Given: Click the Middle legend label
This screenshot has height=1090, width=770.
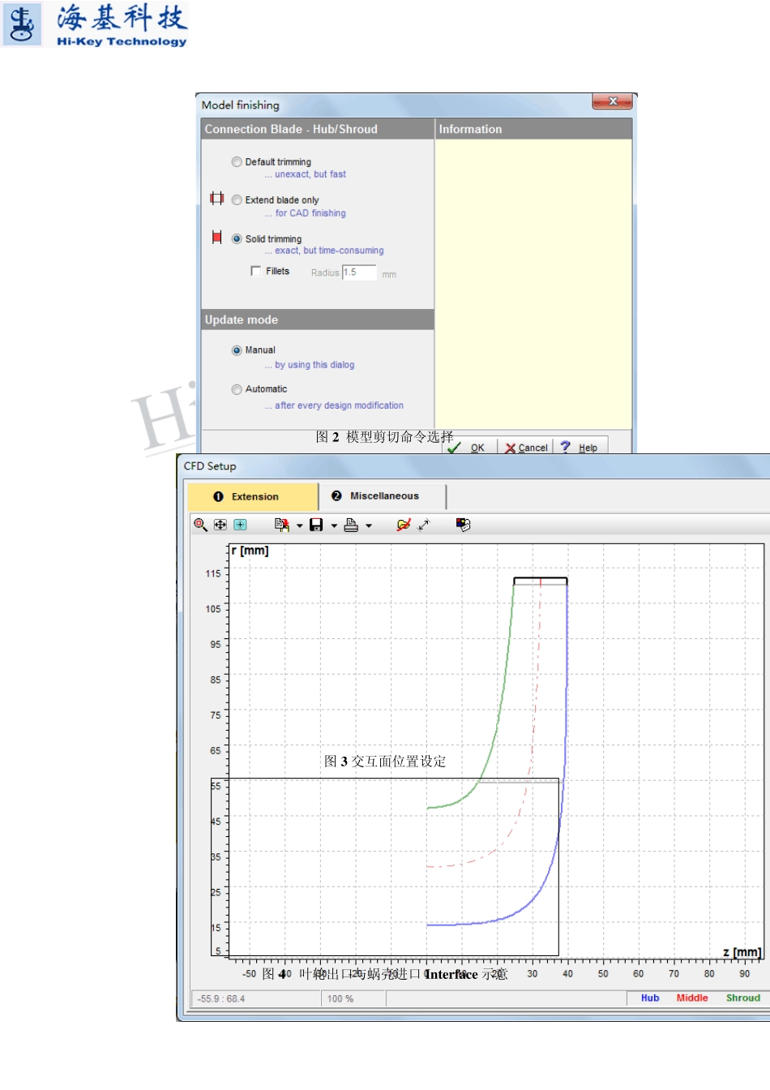Looking at the screenshot, I should click(692, 998).
